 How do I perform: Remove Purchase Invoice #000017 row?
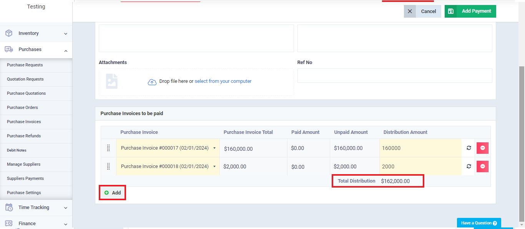point(482,148)
